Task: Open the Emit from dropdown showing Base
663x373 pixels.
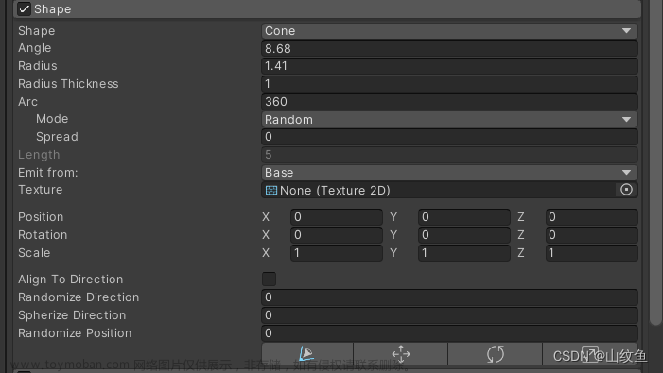Action: pyautogui.click(x=449, y=172)
